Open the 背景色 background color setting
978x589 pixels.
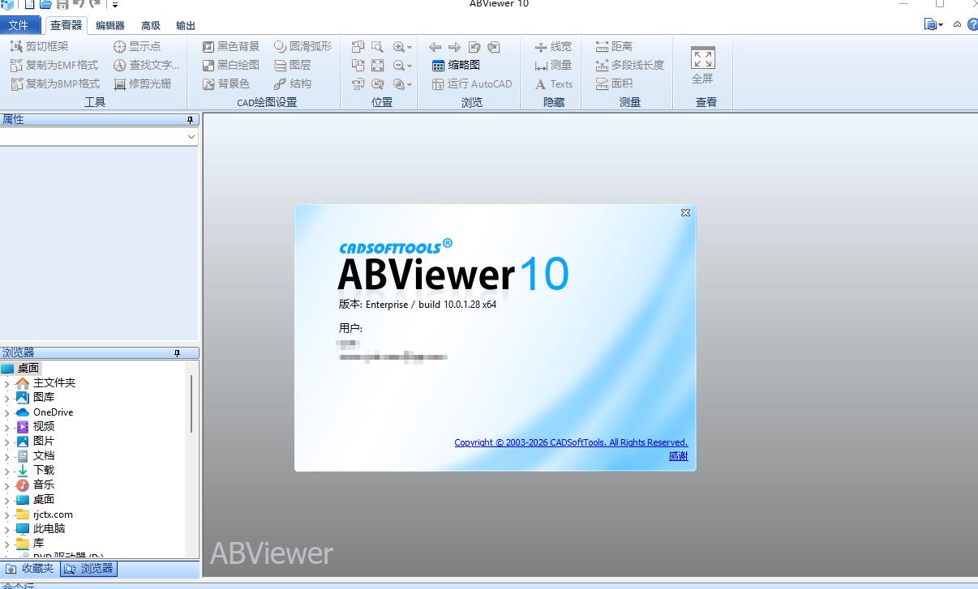coord(225,83)
